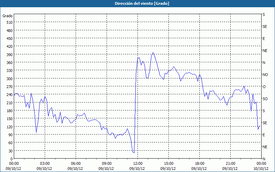Click the 450 y-axis tick label
The width and height of the screenshot is (275, 172).
(x=10, y=39)
